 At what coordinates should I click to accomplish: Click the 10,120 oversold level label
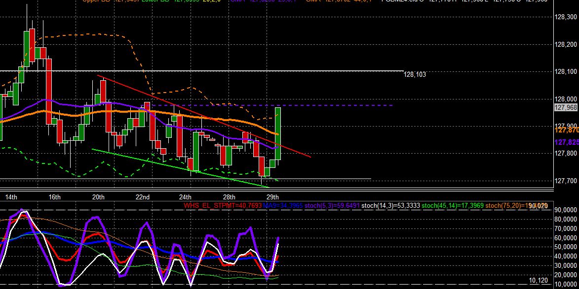(539, 281)
